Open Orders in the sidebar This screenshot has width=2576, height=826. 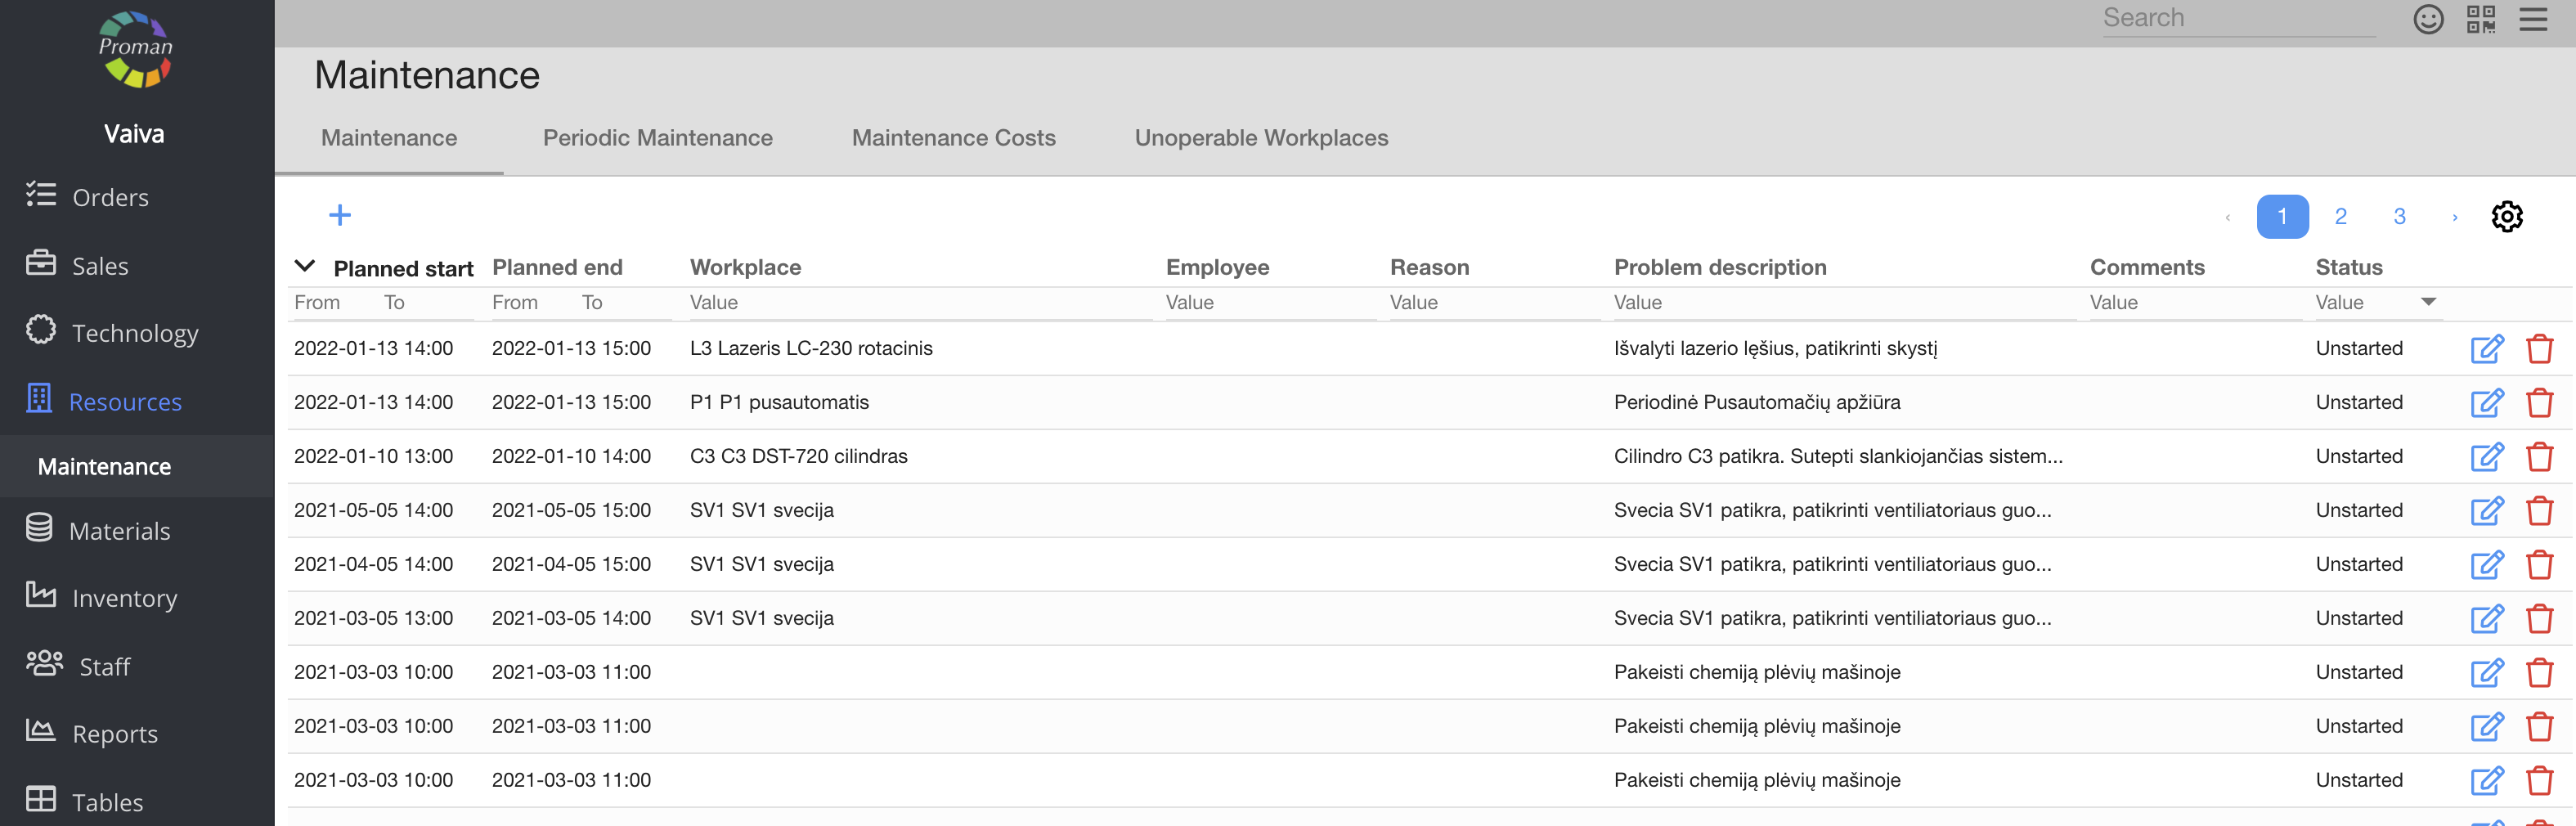point(110,197)
